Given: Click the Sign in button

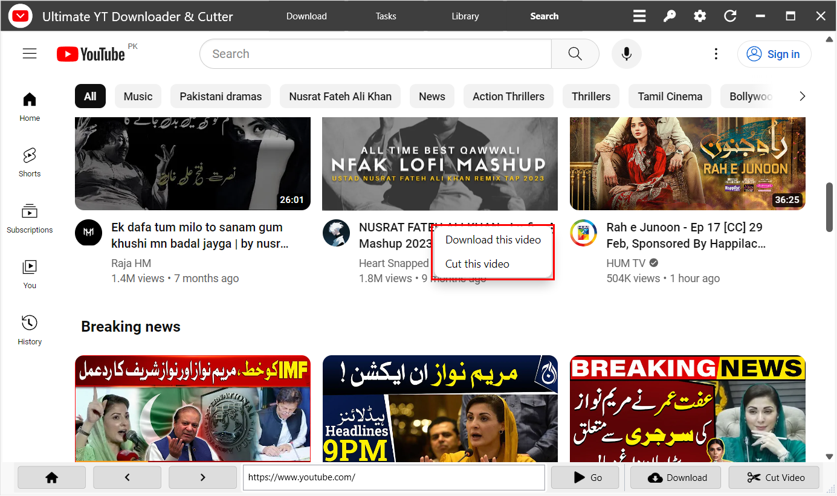Looking at the screenshot, I should [x=774, y=54].
